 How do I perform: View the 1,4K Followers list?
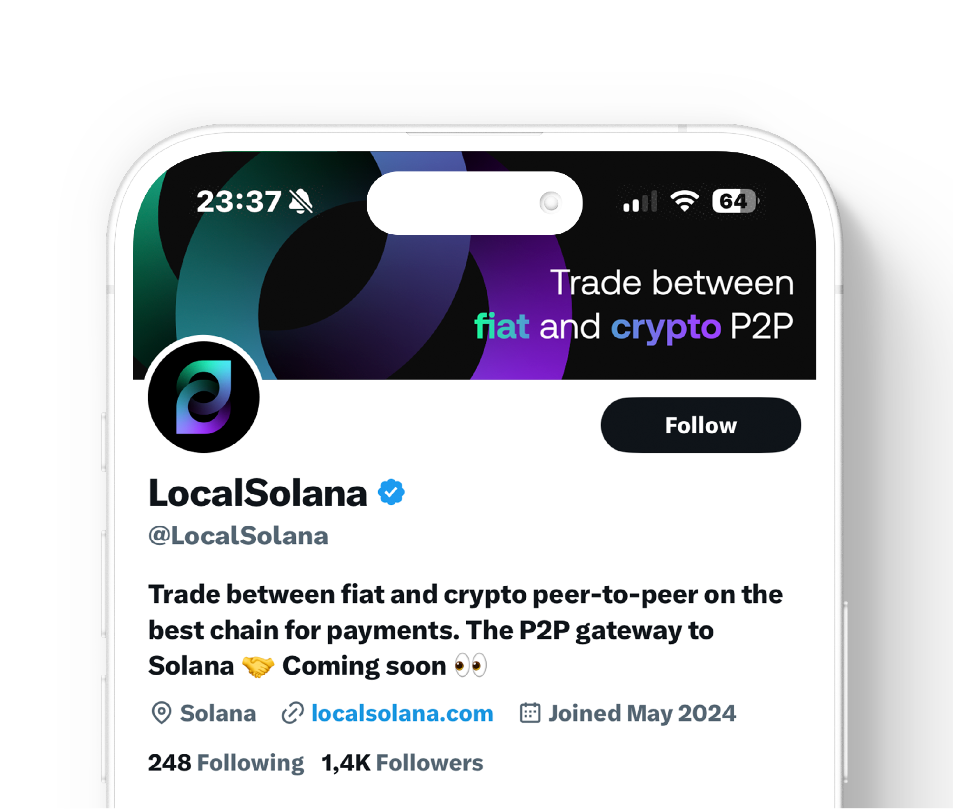tap(402, 762)
